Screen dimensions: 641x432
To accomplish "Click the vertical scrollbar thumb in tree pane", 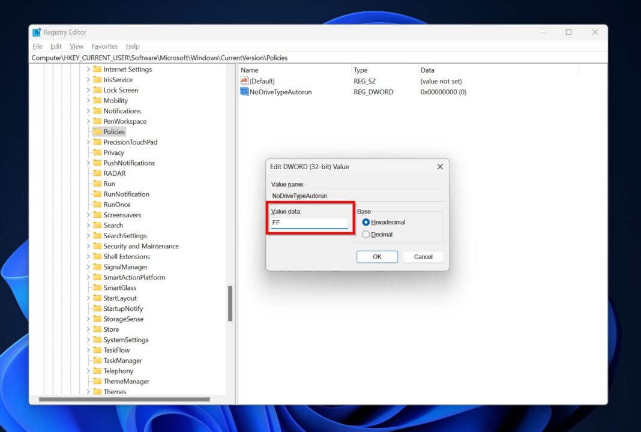I will 230,304.
